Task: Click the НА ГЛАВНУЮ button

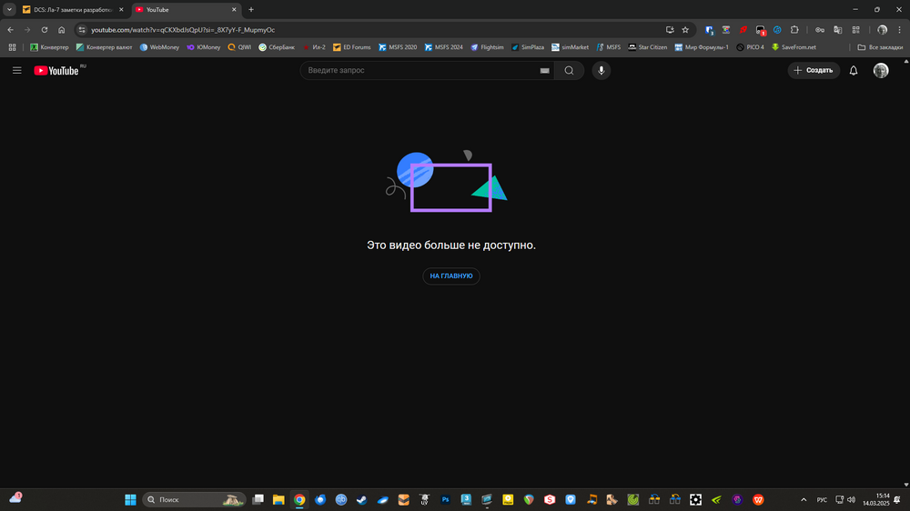Action: [451, 276]
